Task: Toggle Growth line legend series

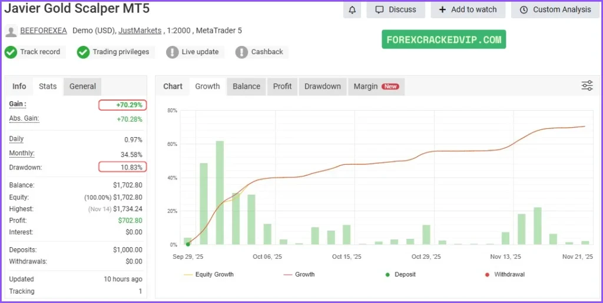Action: 299,274
